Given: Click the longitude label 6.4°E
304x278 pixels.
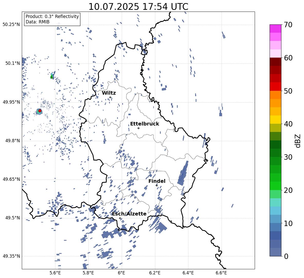Looking at the screenshot, I should tap(188, 273).
